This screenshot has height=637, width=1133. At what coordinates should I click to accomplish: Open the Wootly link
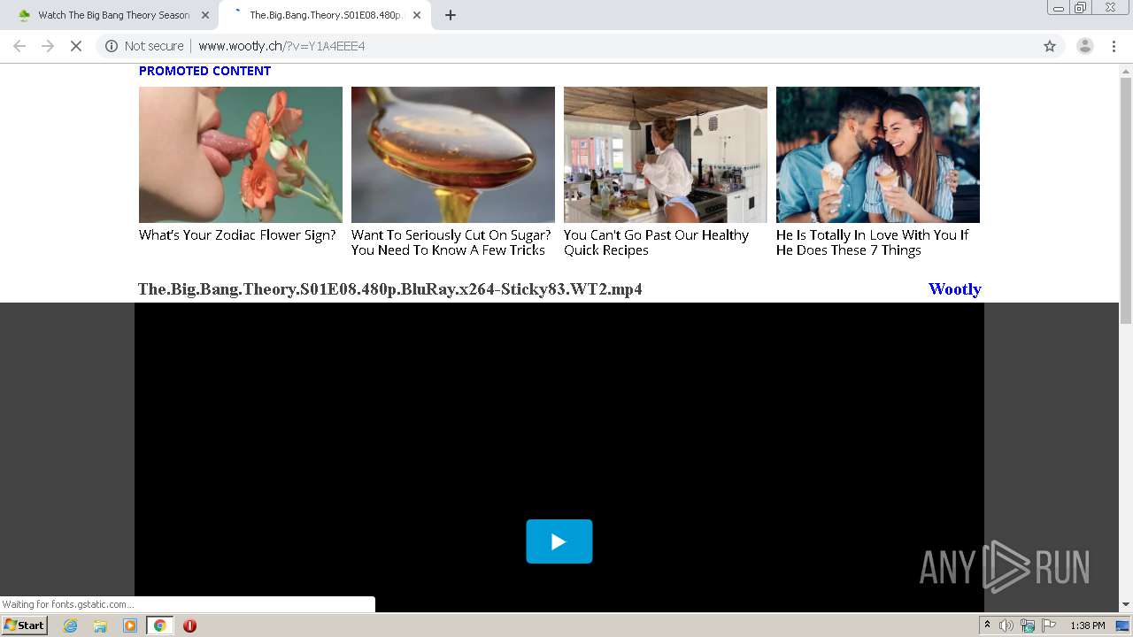(954, 289)
